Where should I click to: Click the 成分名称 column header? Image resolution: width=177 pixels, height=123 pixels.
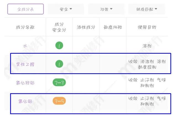click(x=25, y=27)
